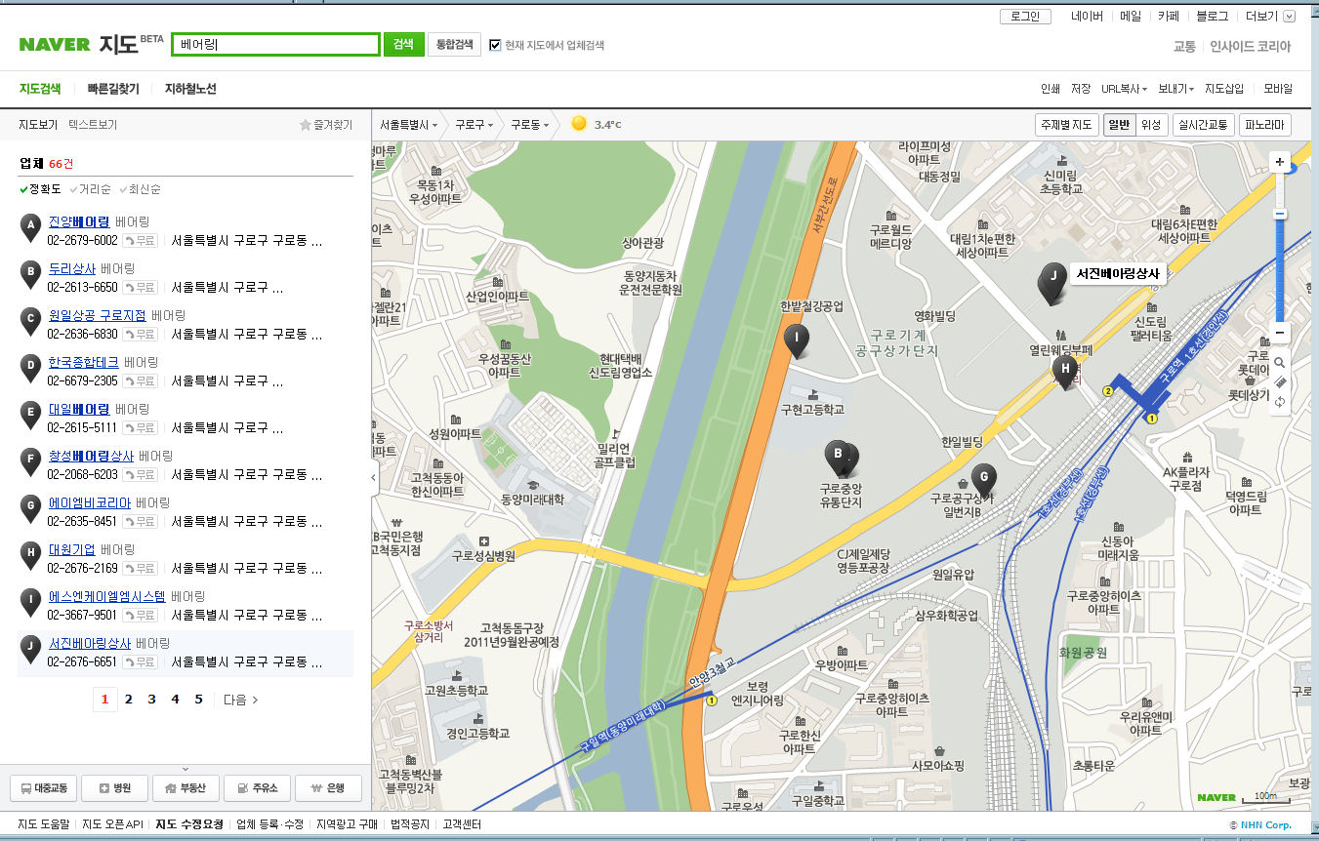
Task: Click the green 검색 button
Action: coord(403,44)
